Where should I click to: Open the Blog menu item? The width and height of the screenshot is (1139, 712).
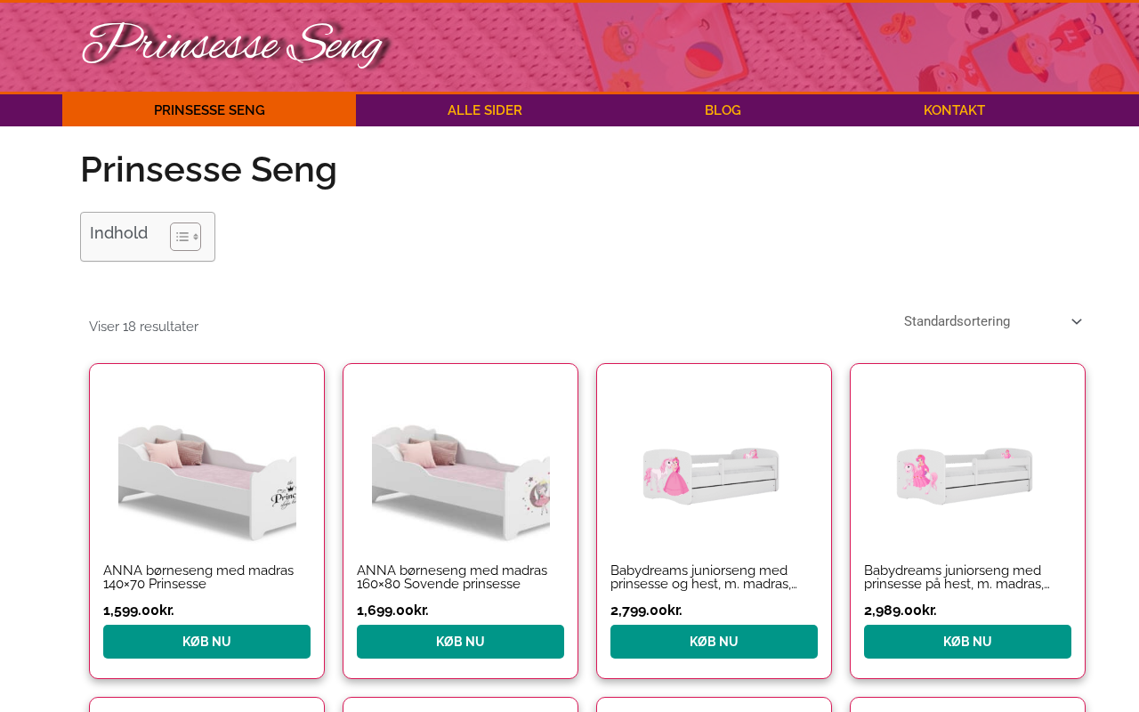[723, 110]
